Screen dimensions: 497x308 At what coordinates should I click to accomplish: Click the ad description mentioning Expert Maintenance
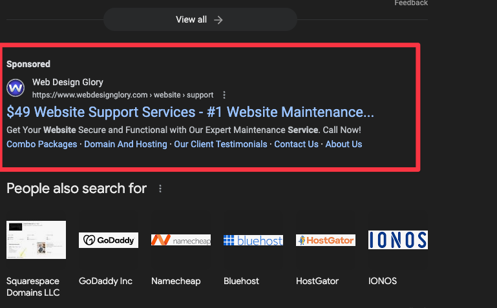click(x=184, y=130)
